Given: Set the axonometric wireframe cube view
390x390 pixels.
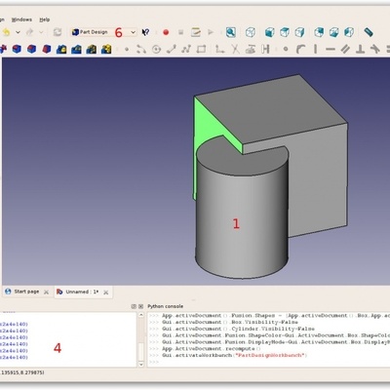Looking at the screenshot, I should coord(251,32).
